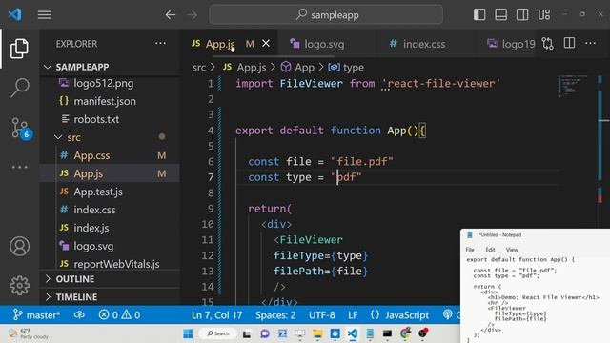Expand the OUTLINE section
The width and height of the screenshot is (610, 343).
pos(110,279)
